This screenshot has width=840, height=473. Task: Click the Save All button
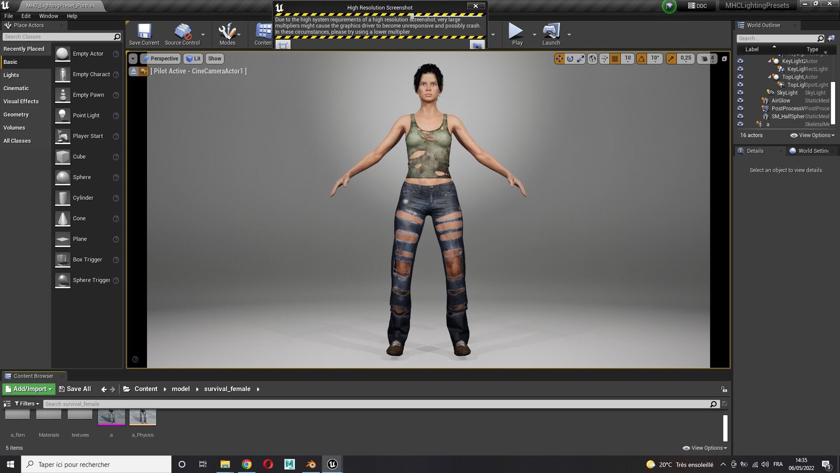pyautogui.click(x=75, y=389)
